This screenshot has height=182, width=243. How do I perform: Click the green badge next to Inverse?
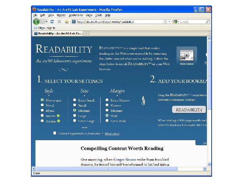tap(58, 116)
